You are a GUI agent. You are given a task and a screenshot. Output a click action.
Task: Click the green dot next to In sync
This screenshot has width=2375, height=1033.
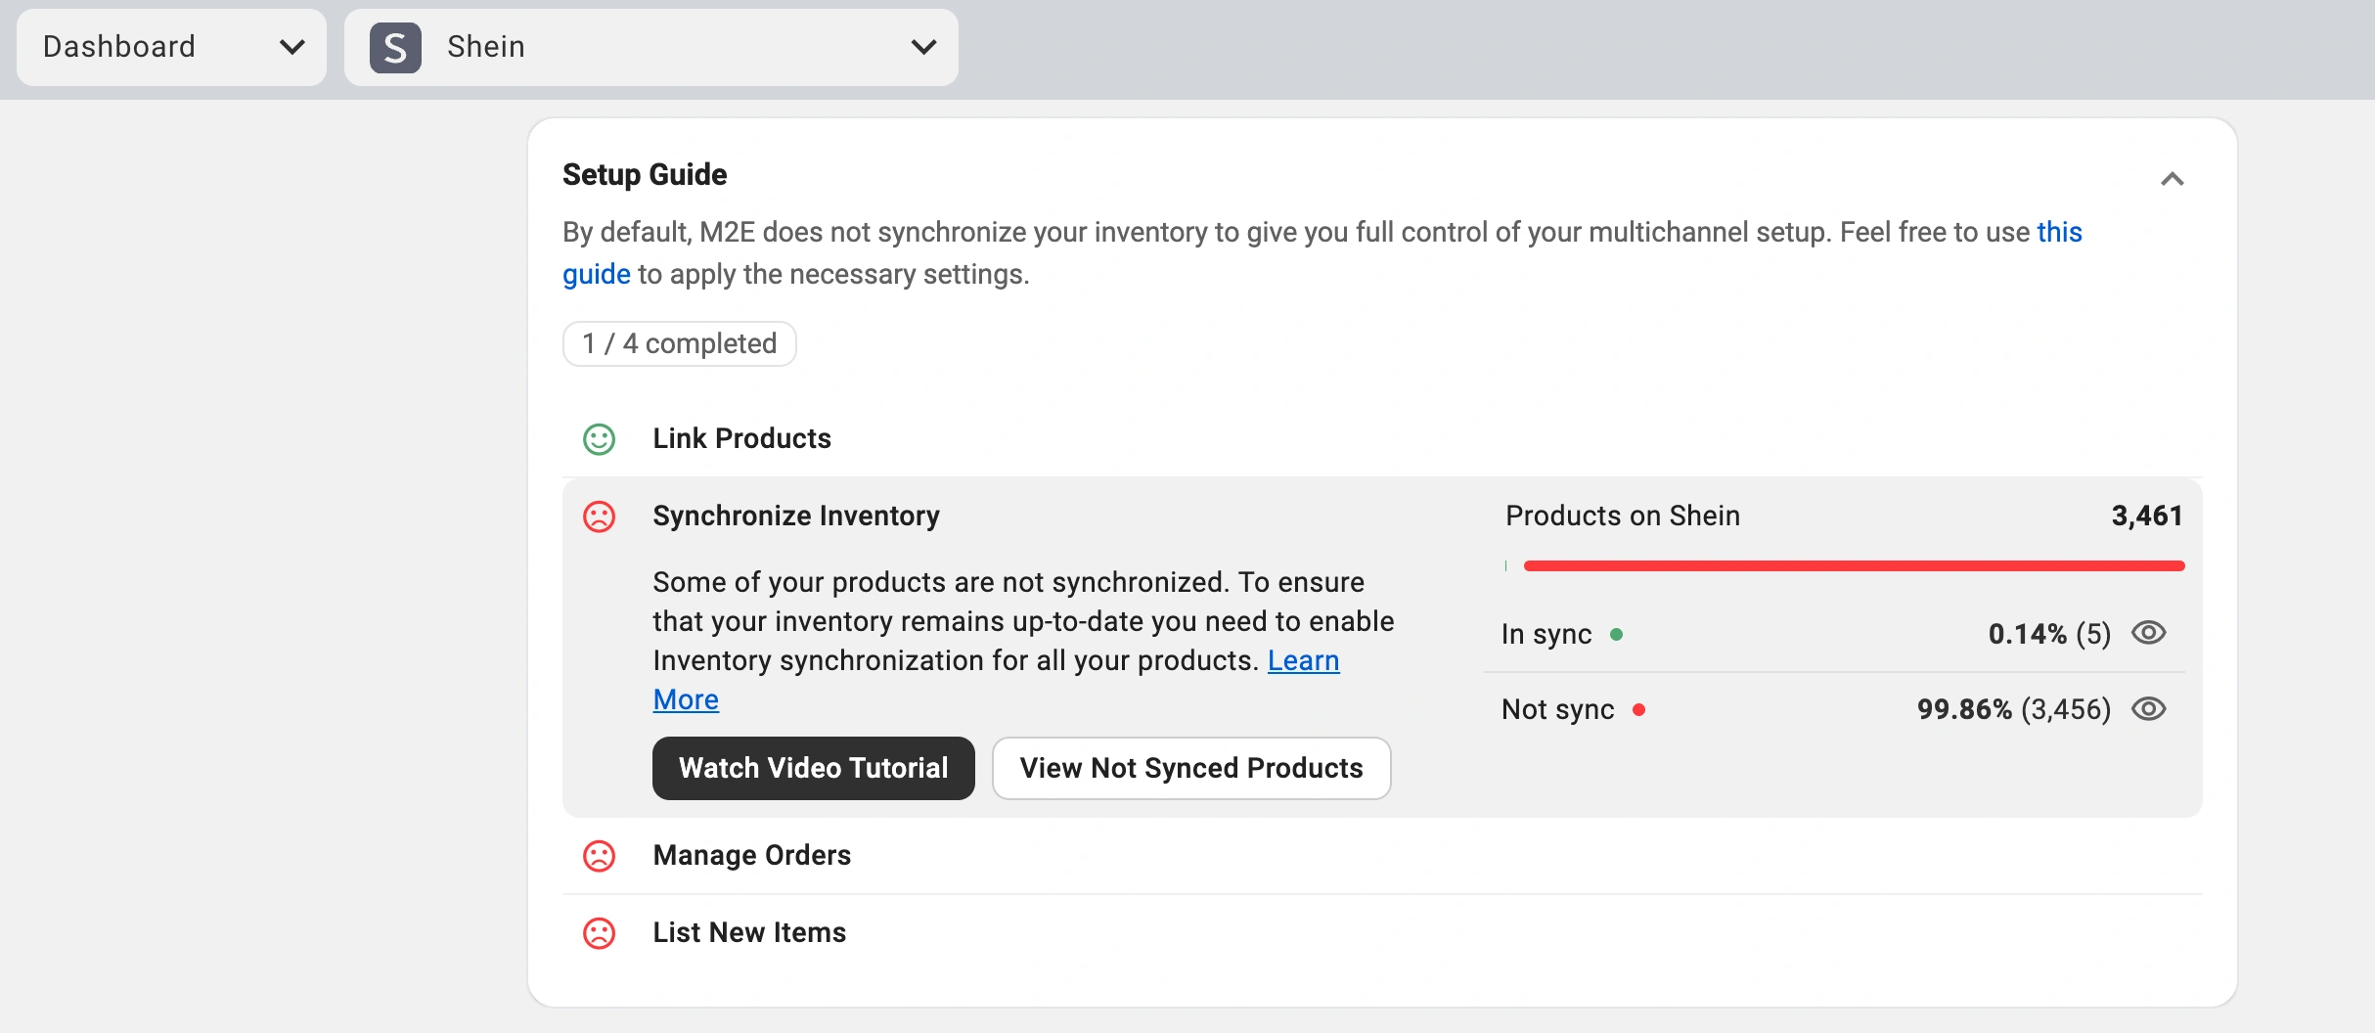click(x=1616, y=635)
